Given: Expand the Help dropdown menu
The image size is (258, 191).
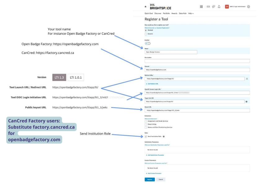Looking at the screenshot, I should 191,14.
